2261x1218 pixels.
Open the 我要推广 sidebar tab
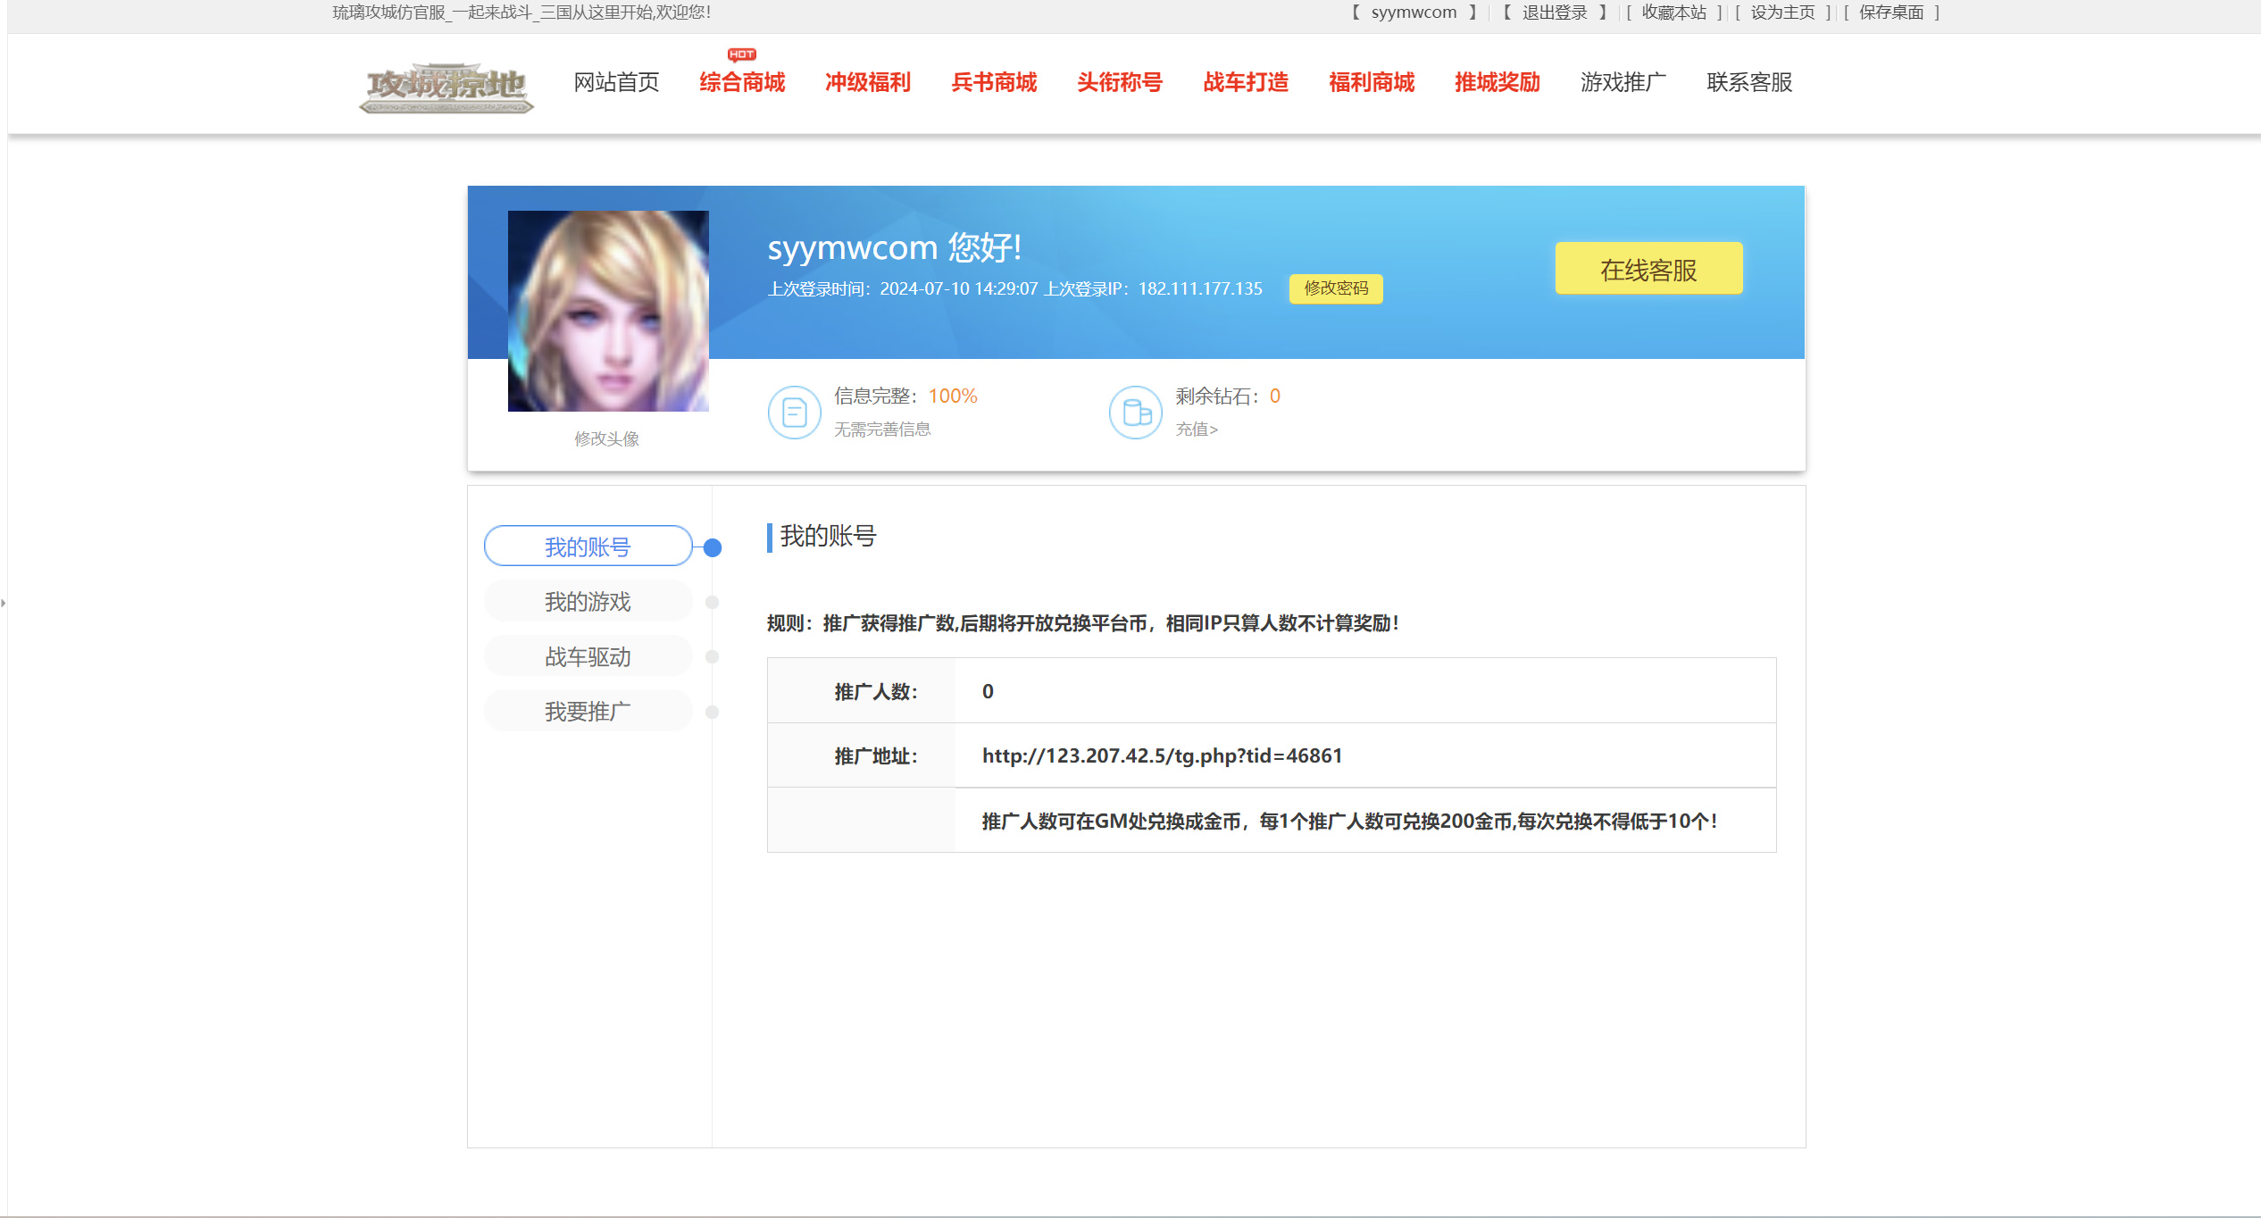pyautogui.click(x=588, y=712)
